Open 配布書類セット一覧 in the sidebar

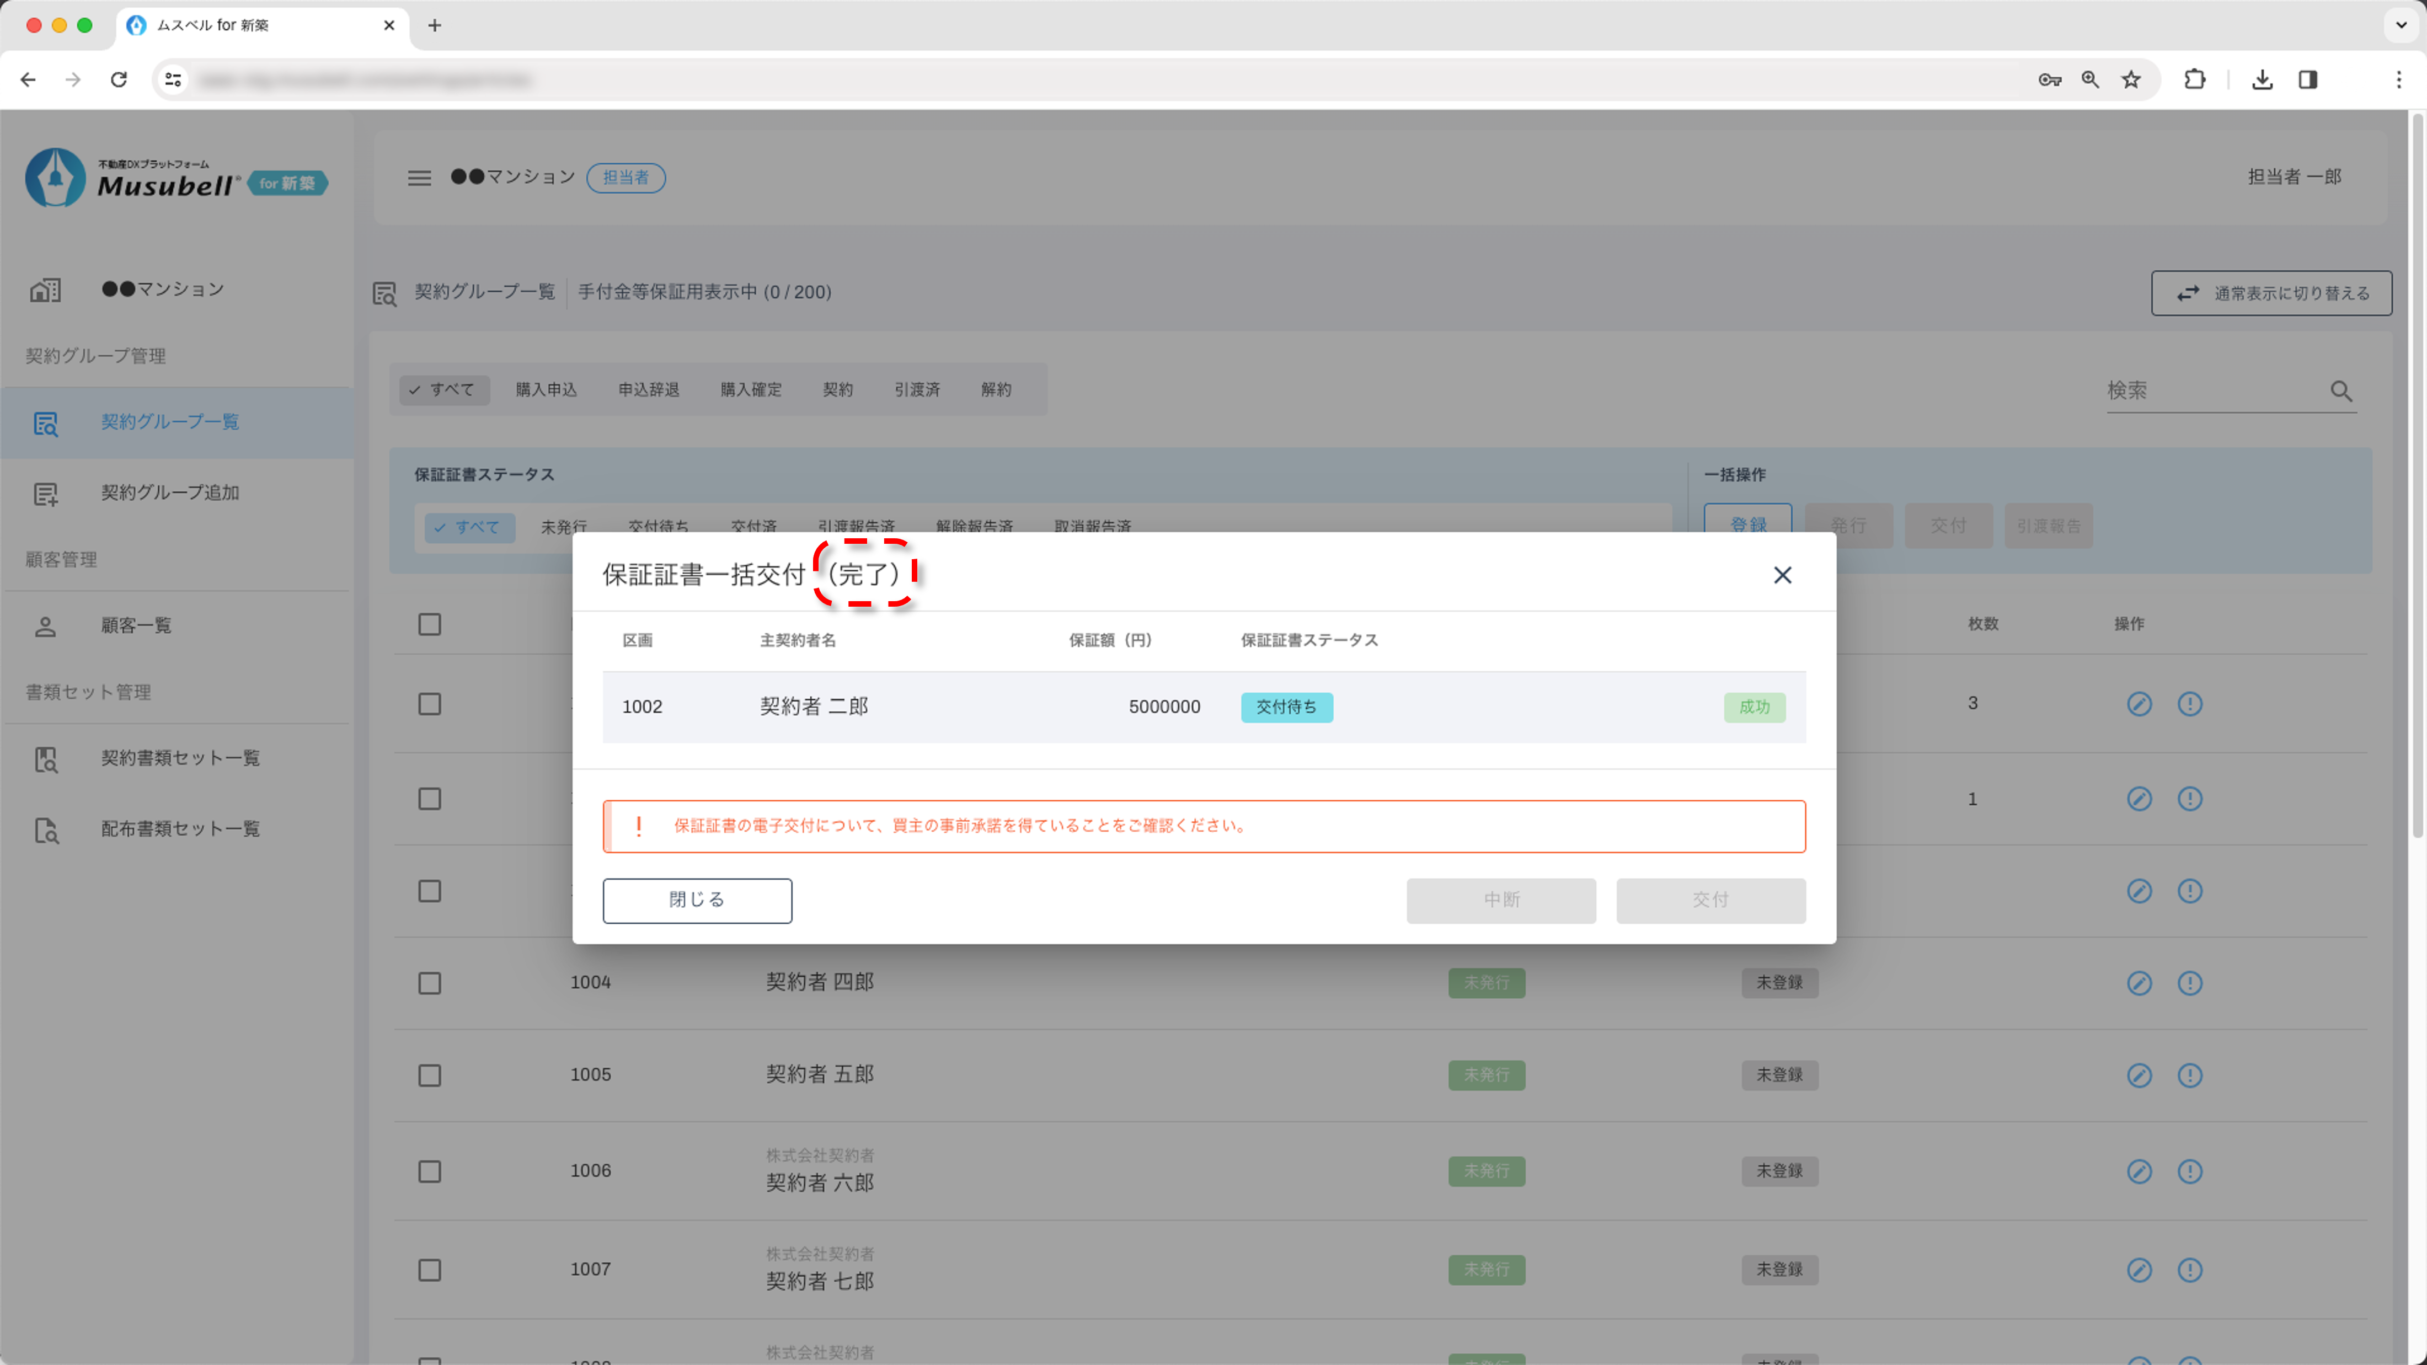[x=180, y=829]
